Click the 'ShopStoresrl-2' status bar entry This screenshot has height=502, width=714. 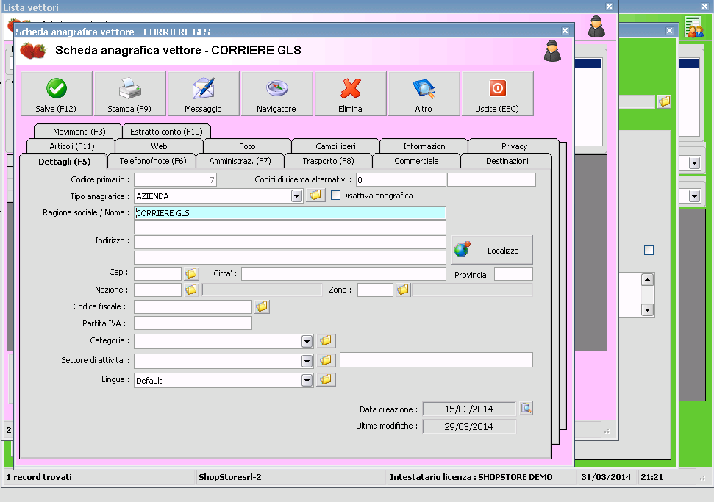230,477
